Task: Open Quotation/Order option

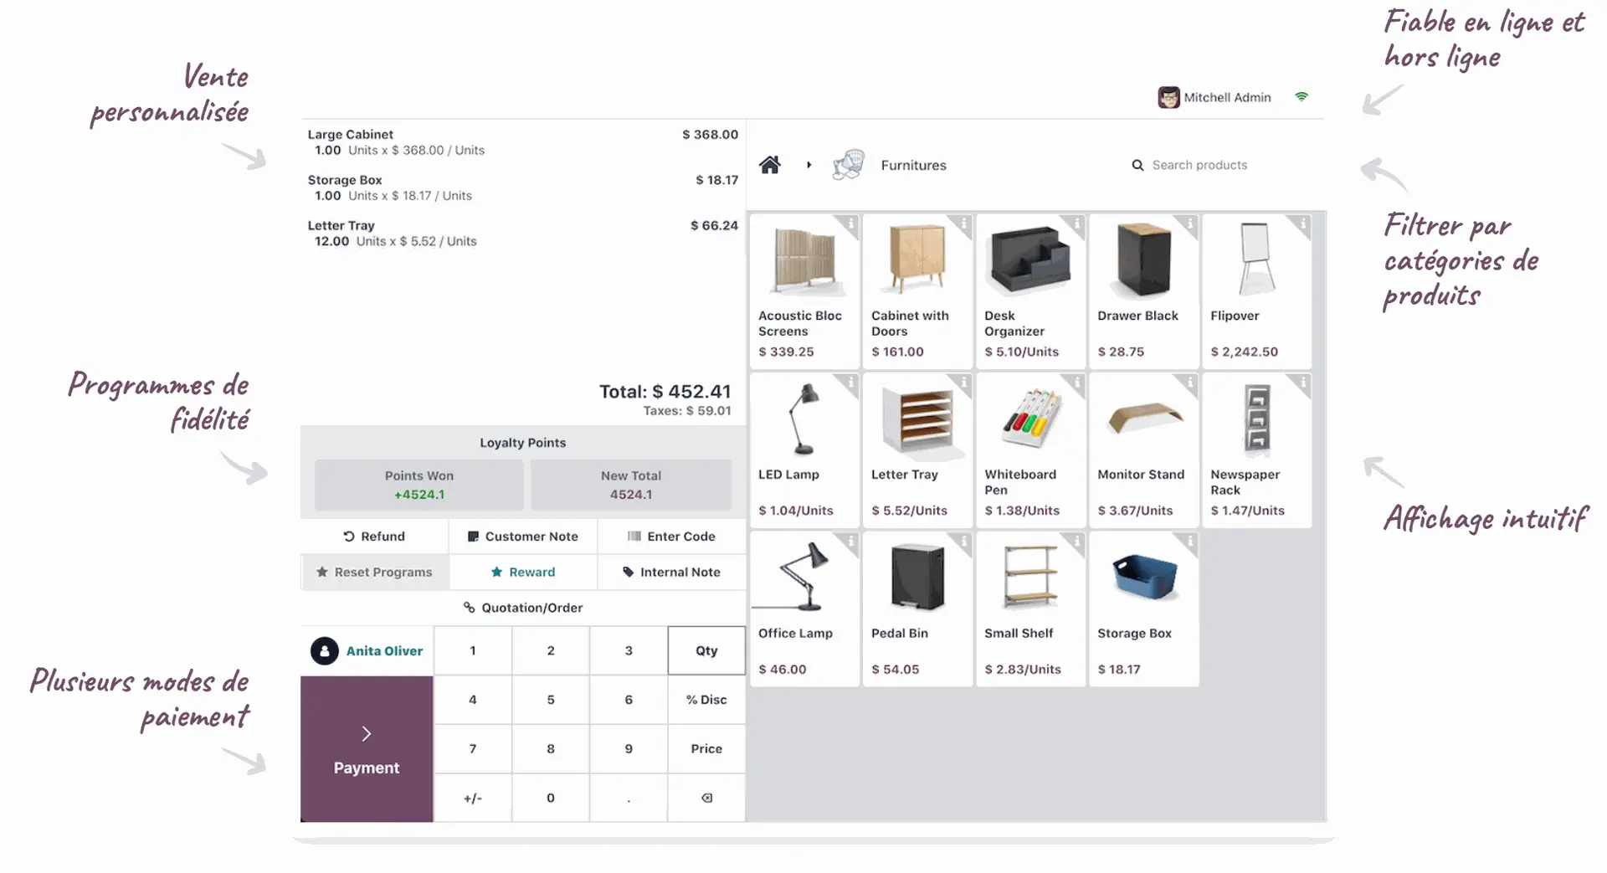Action: 523,608
